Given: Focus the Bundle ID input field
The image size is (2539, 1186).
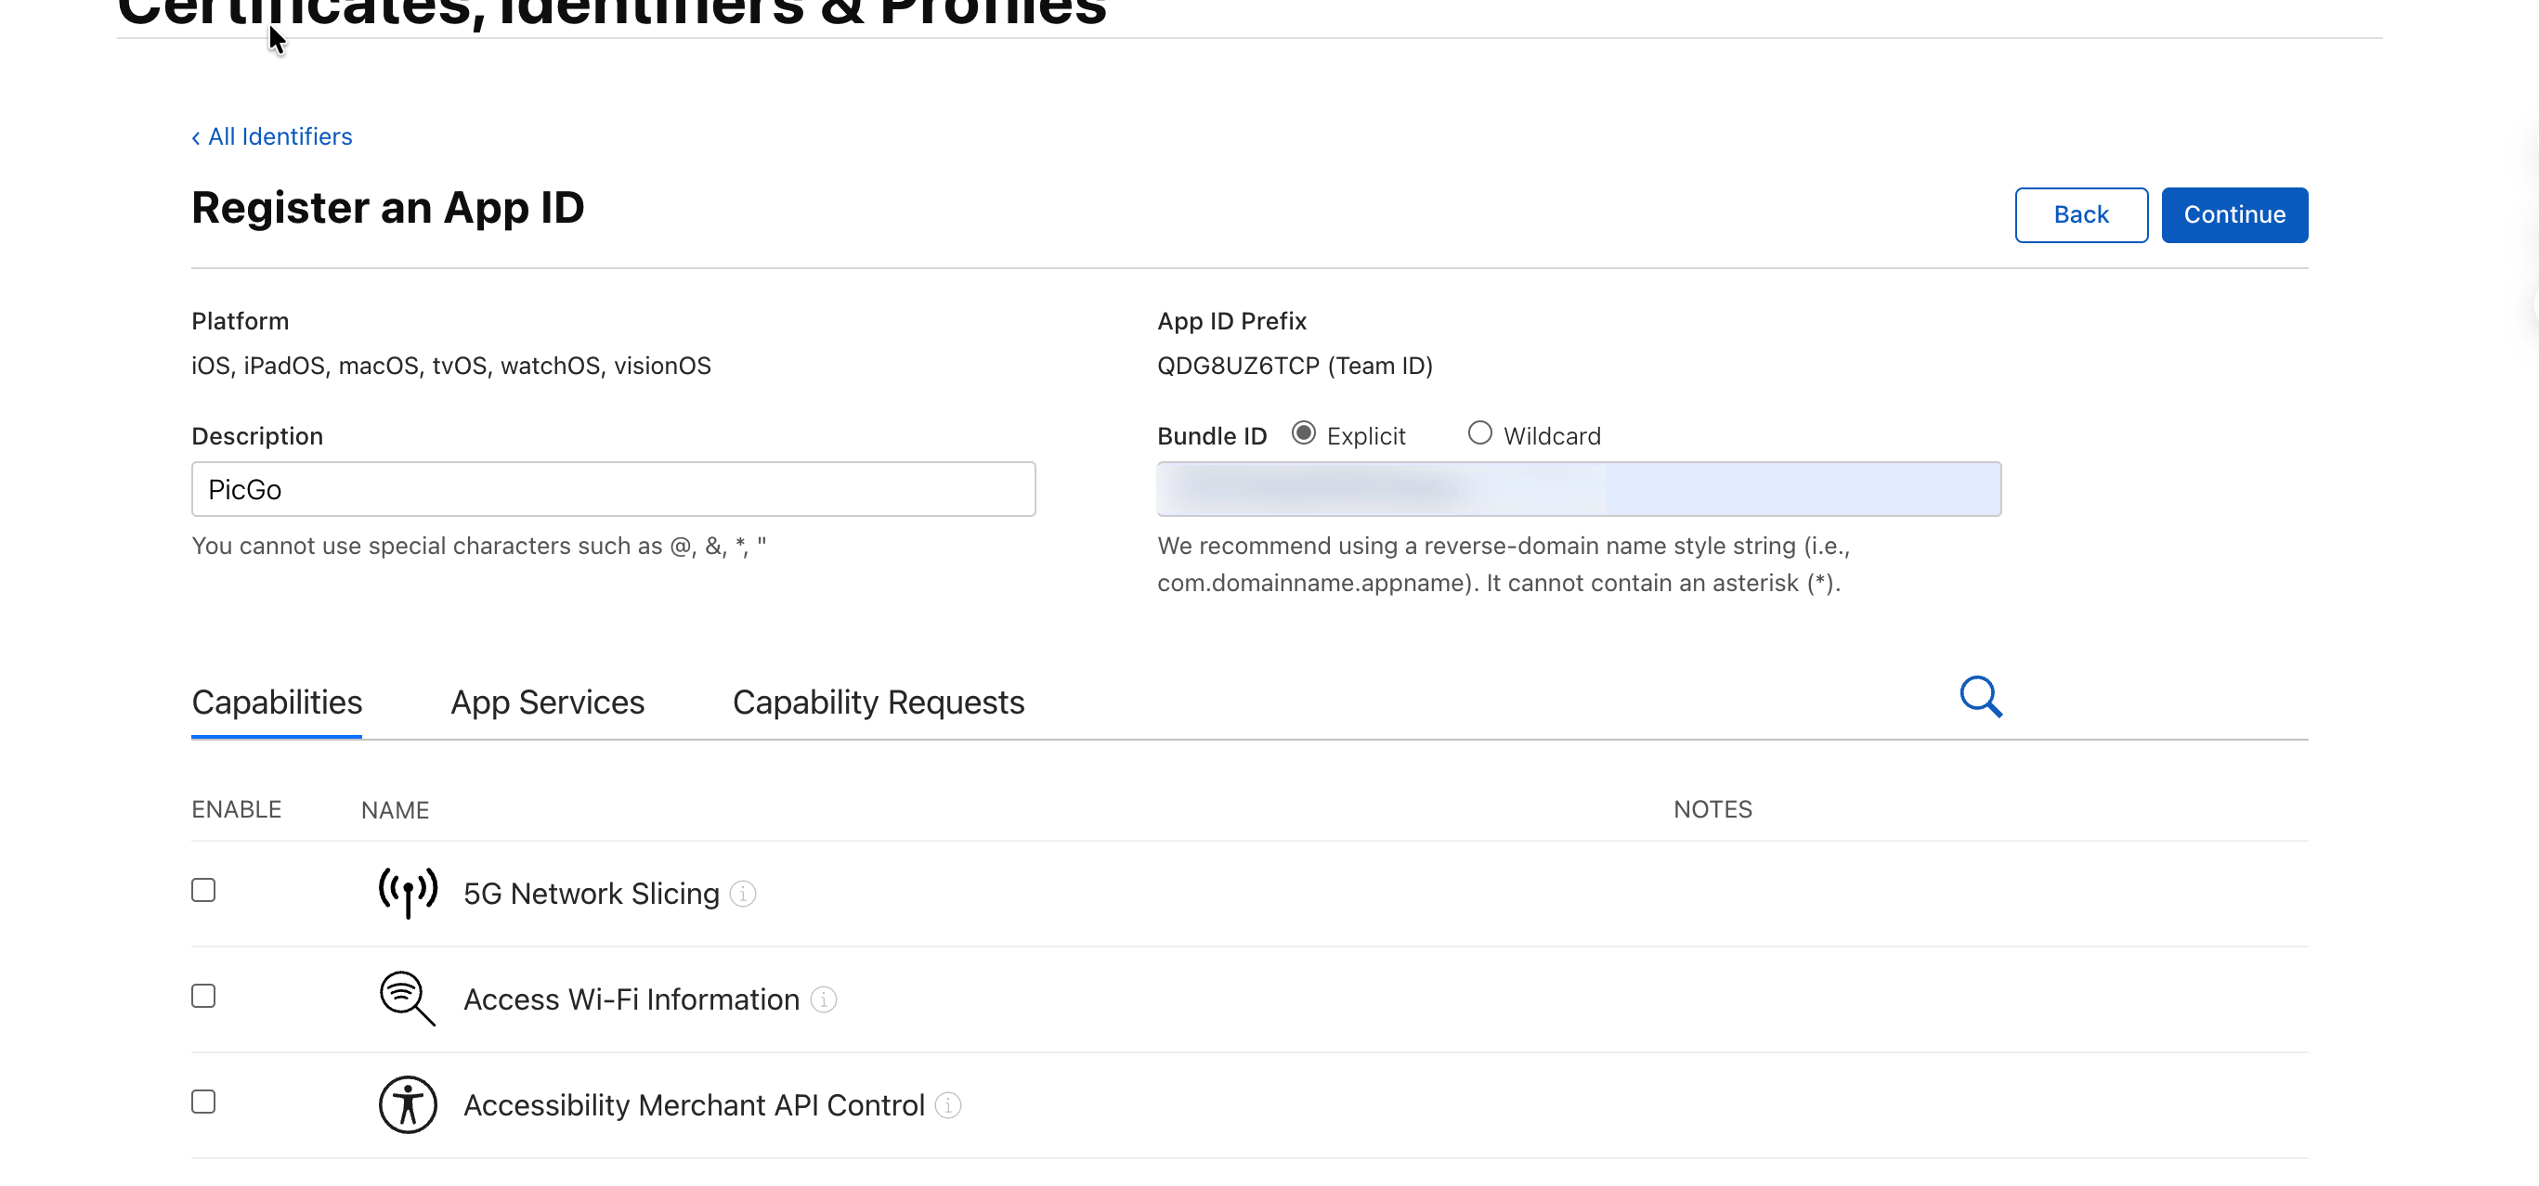Looking at the screenshot, I should pos(1578,490).
